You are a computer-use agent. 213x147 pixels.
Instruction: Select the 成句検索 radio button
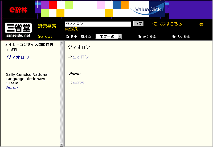tap(174, 37)
